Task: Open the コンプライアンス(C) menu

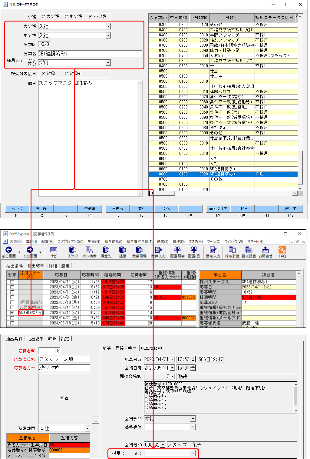Action: click(71, 241)
